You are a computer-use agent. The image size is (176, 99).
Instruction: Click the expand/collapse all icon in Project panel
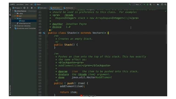28,8
